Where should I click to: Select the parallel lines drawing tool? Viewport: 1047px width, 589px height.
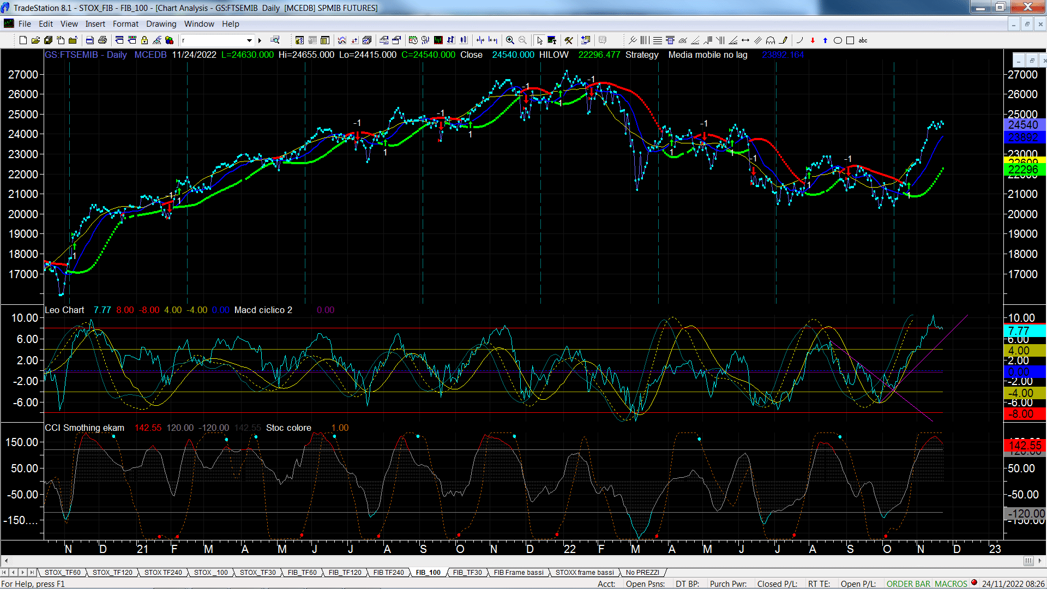[x=758, y=40]
